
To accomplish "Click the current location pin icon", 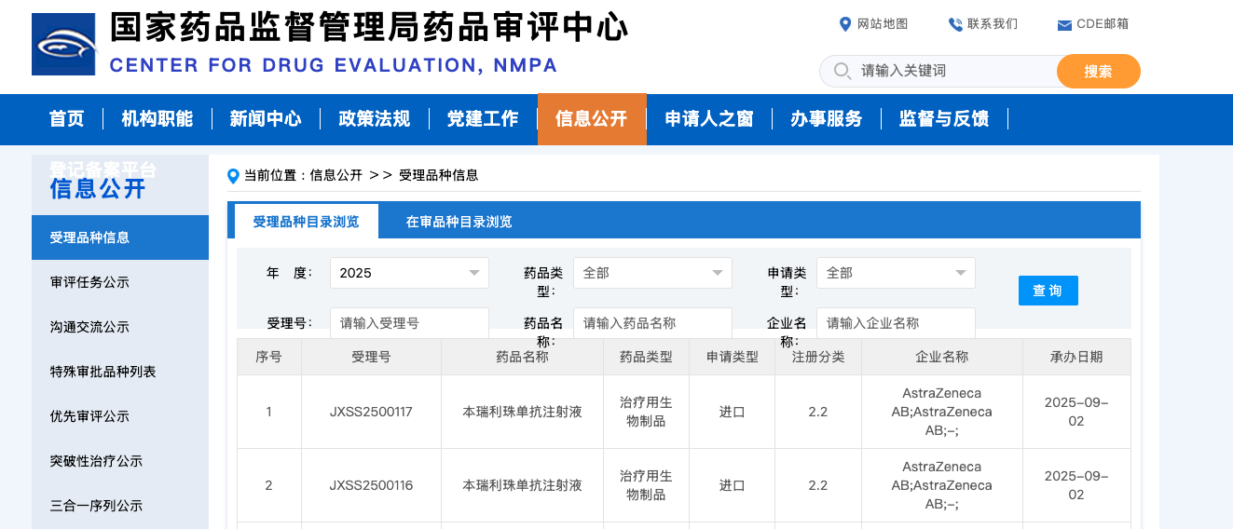I will (233, 176).
